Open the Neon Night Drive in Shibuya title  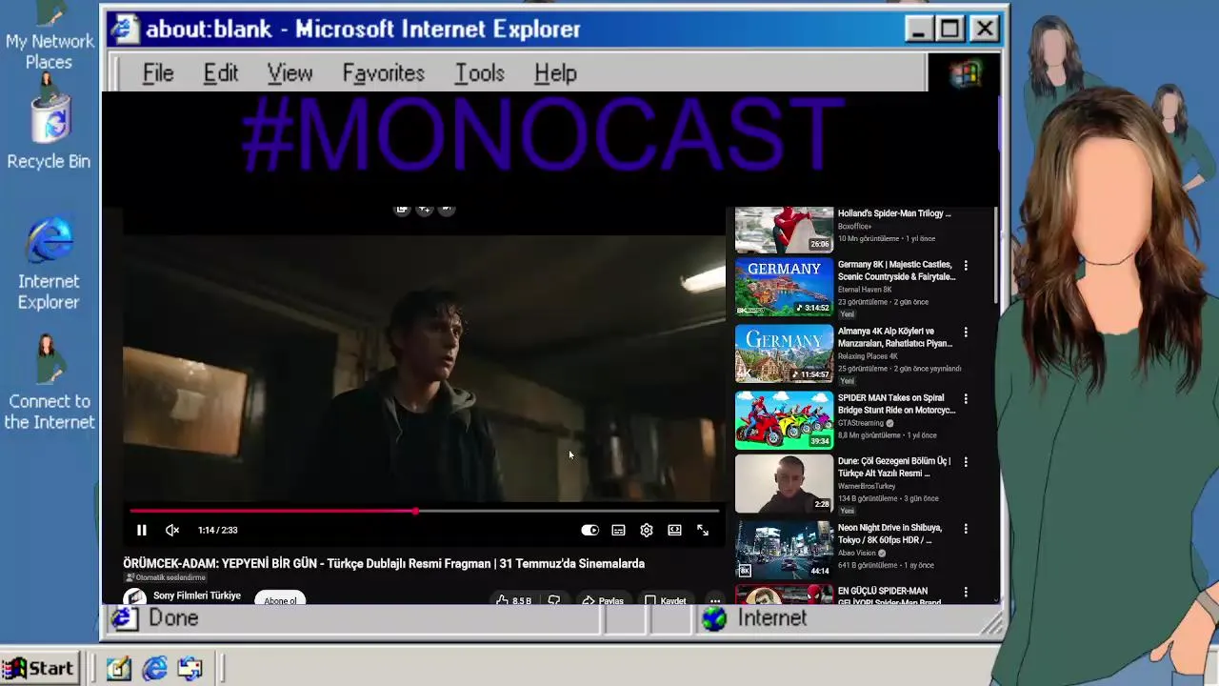point(889,534)
